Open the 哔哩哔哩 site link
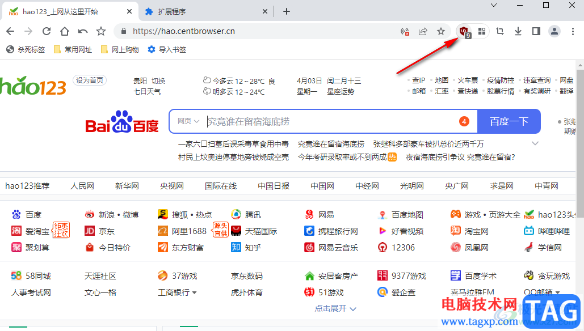 coord(547,231)
